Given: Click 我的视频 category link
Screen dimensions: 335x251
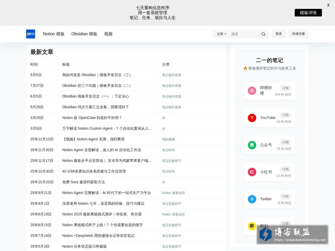Looking at the screenshot, I should point(168,139).
